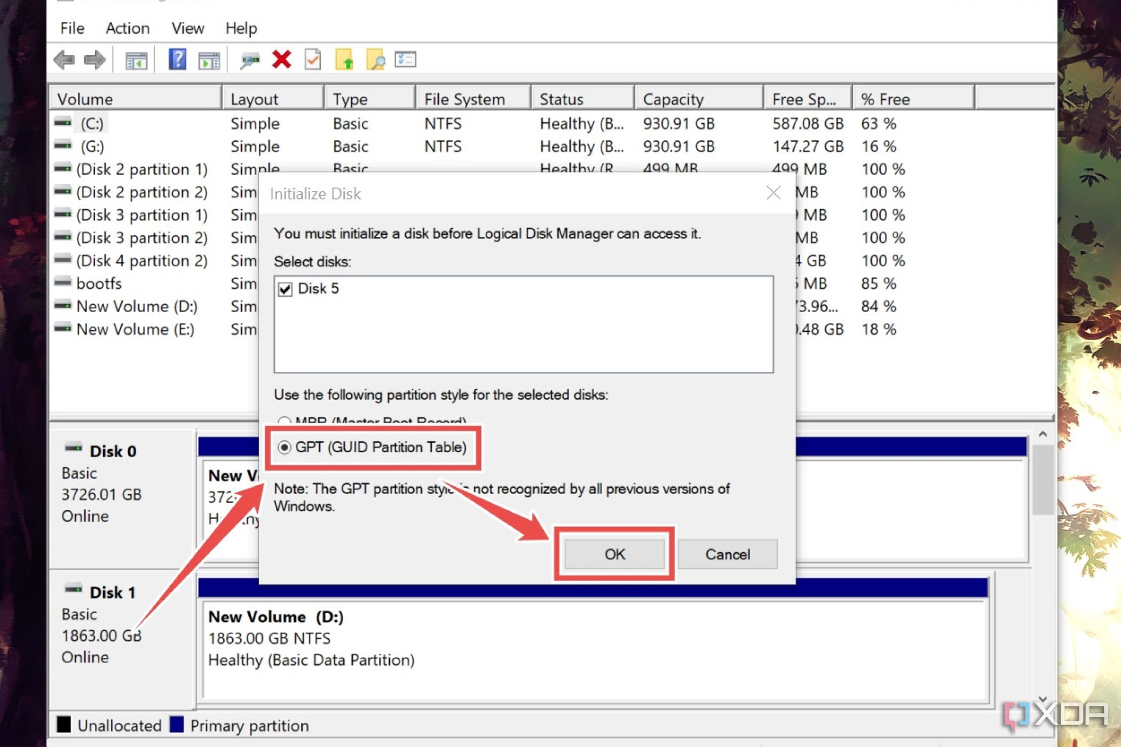Toggle Disk 5 checkbox selection

[286, 288]
